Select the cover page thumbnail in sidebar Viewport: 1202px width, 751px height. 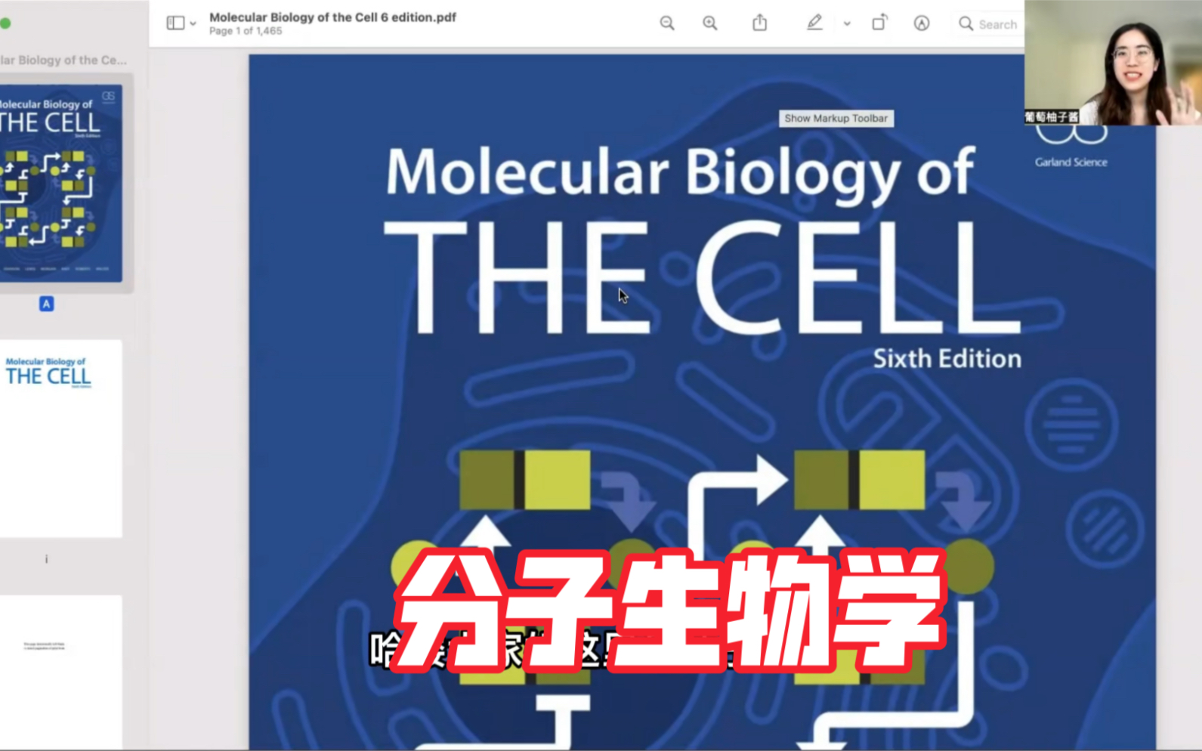pos(60,183)
